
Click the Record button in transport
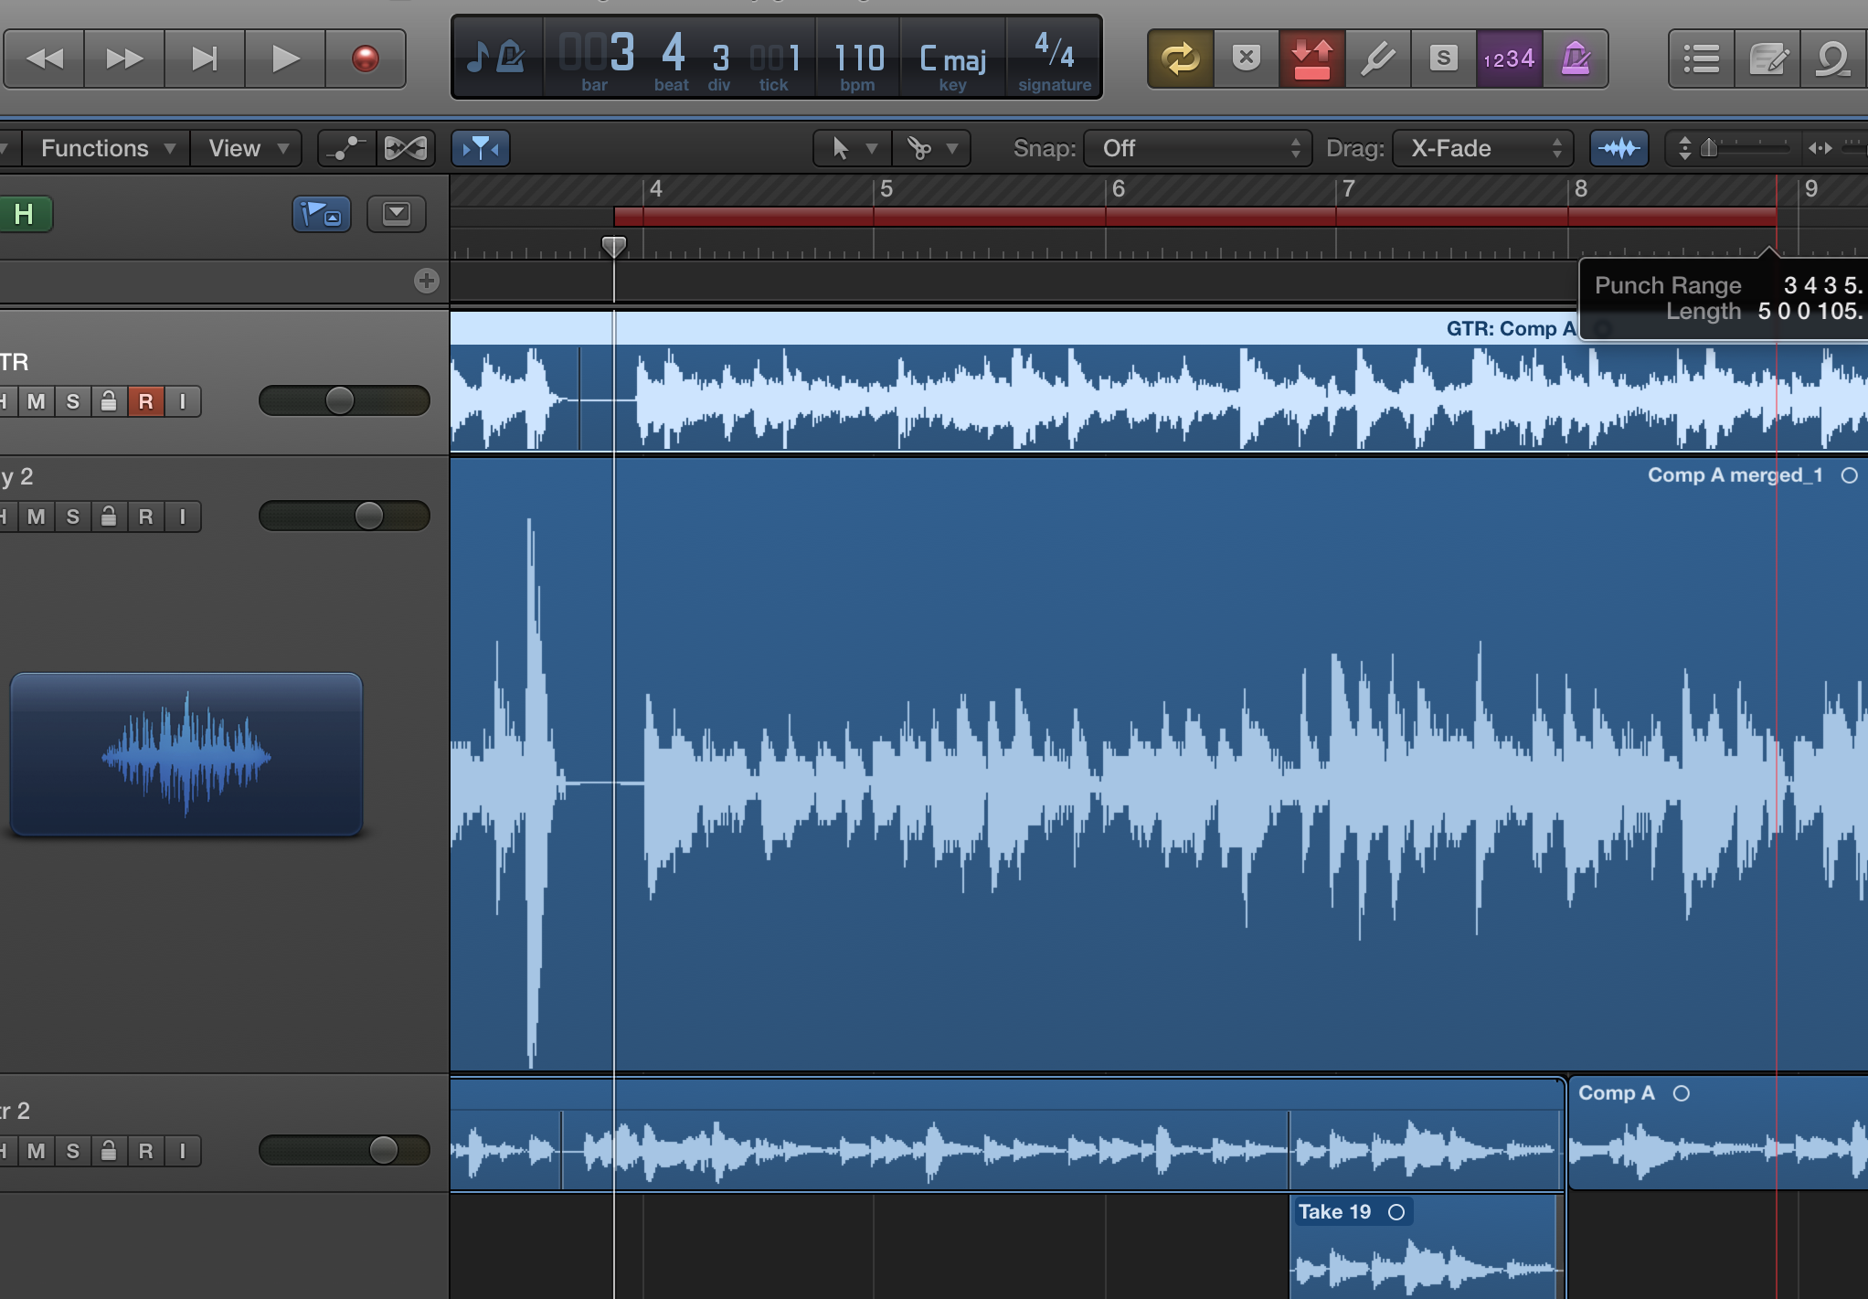365,59
